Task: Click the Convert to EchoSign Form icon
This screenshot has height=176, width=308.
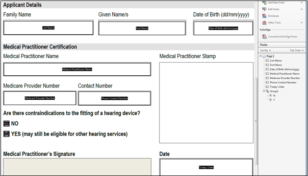Action: (264, 37)
